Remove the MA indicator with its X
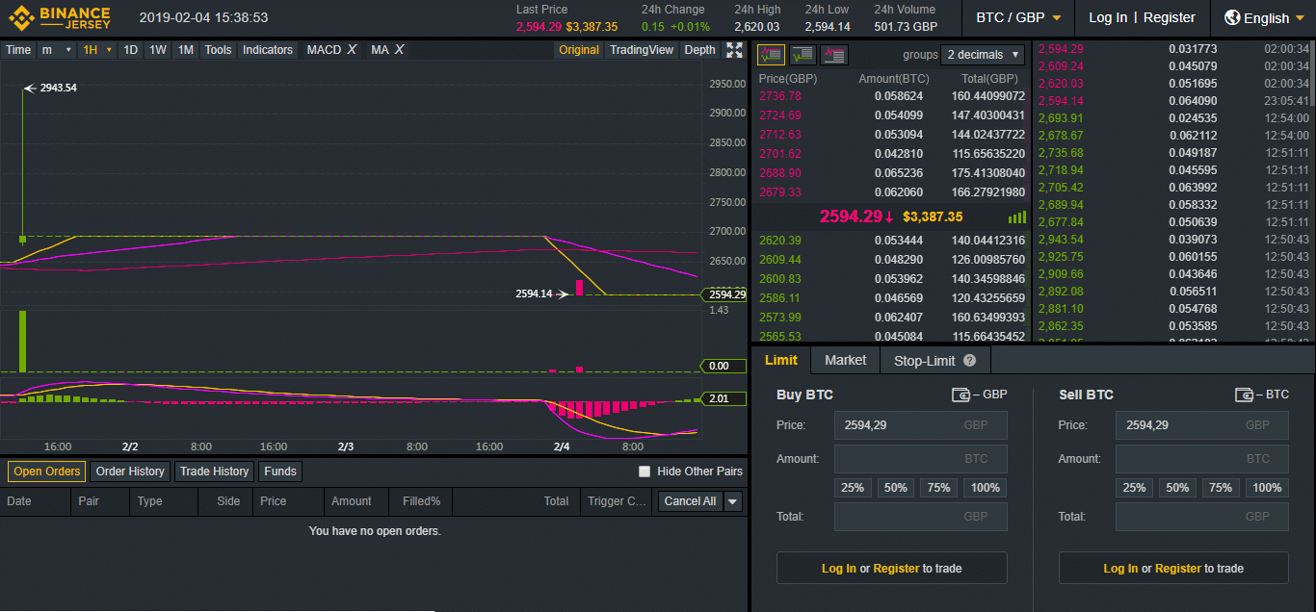 tap(399, 50)
